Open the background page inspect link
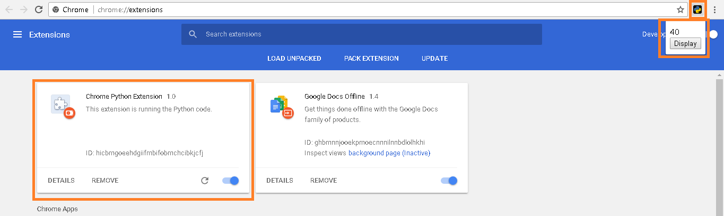 tap(374, 153)
